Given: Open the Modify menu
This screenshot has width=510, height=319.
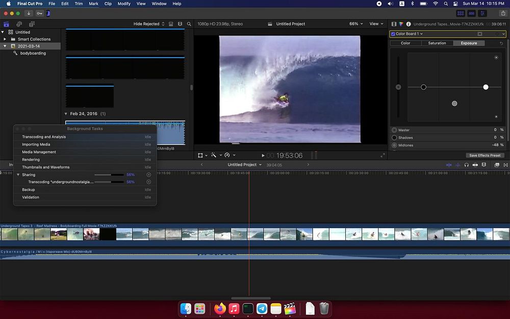Looking at the screenshot, I should (x=124, y=4).
